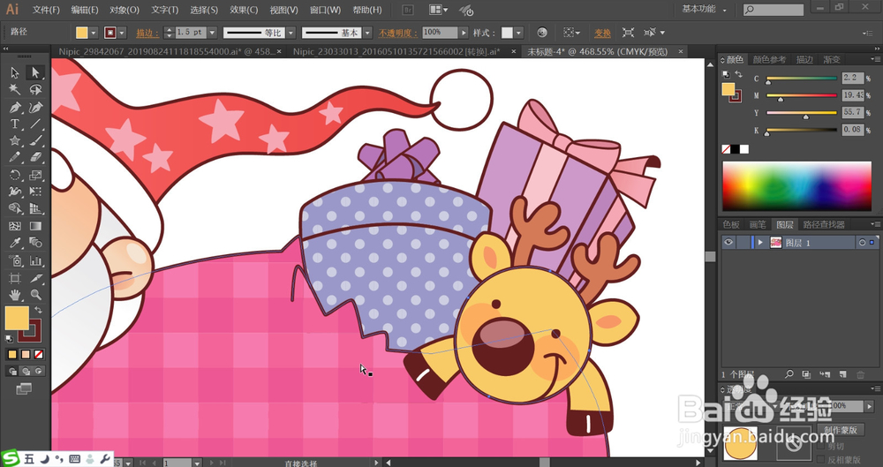Open stroke color dropdown in control bar
883x467 pixels.
[122, 34]
